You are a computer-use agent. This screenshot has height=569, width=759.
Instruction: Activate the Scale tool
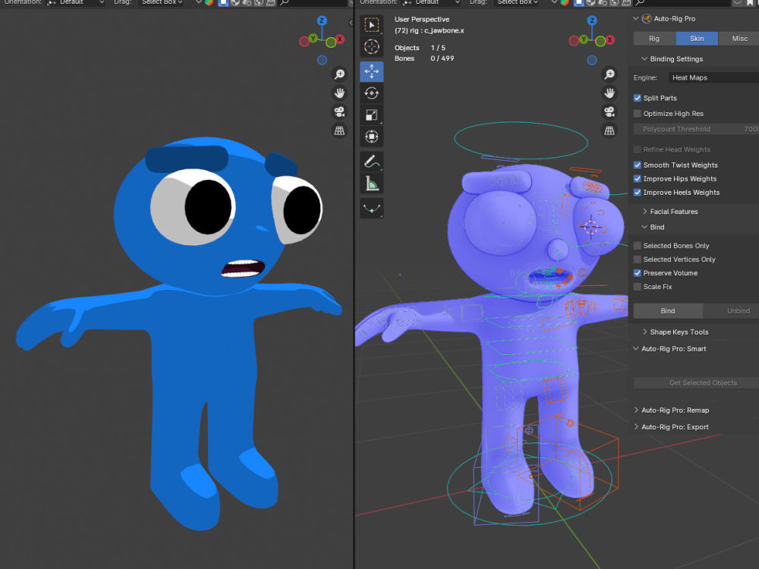click(x=372, y=115)
